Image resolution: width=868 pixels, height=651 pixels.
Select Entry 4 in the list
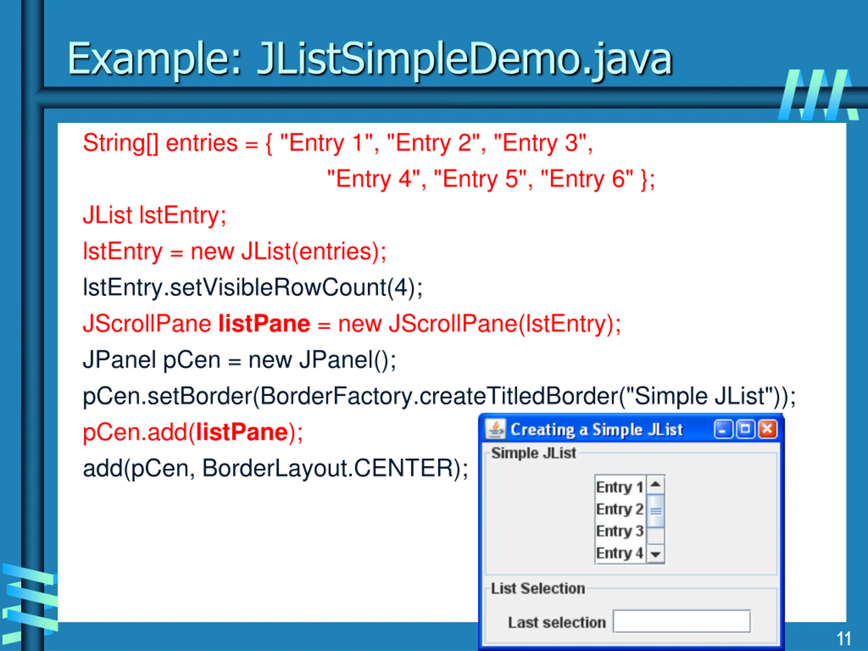pos(620,553)
